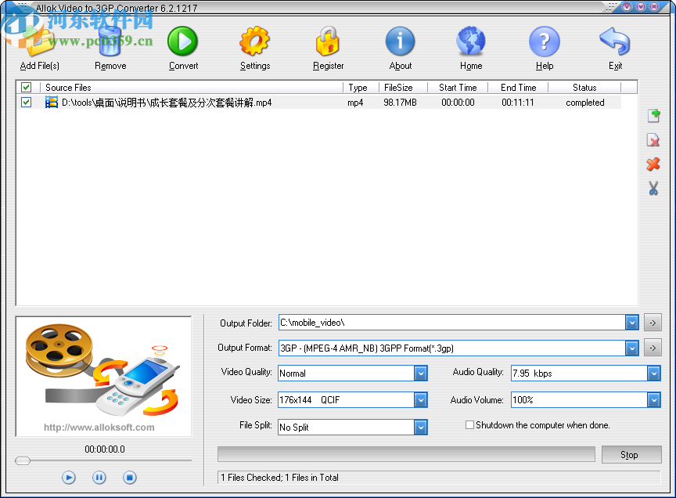Enable shutdown the computer when done
This screenshot has width=676, height=498.
click(x=469, y=425)
